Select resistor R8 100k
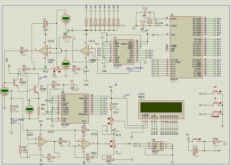The height and width of the screenshot is (166, 231). [21, 150]
